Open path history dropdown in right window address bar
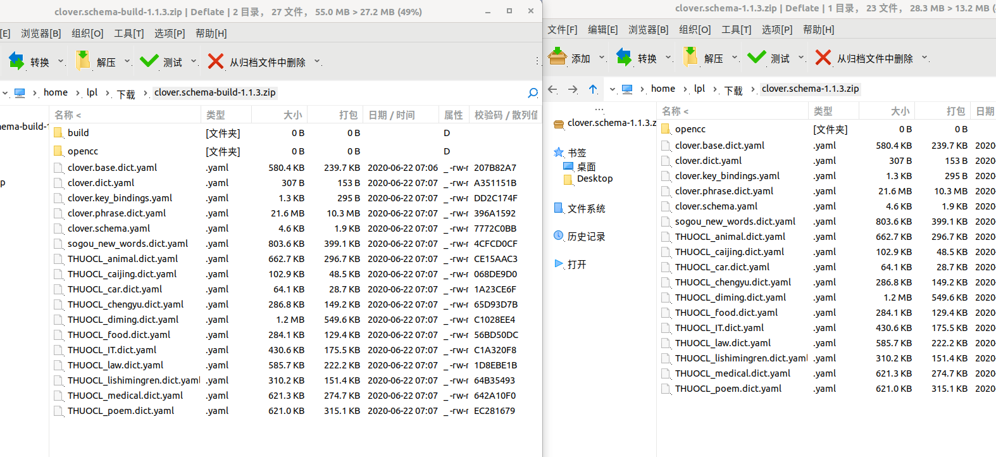 coord(613,89)
